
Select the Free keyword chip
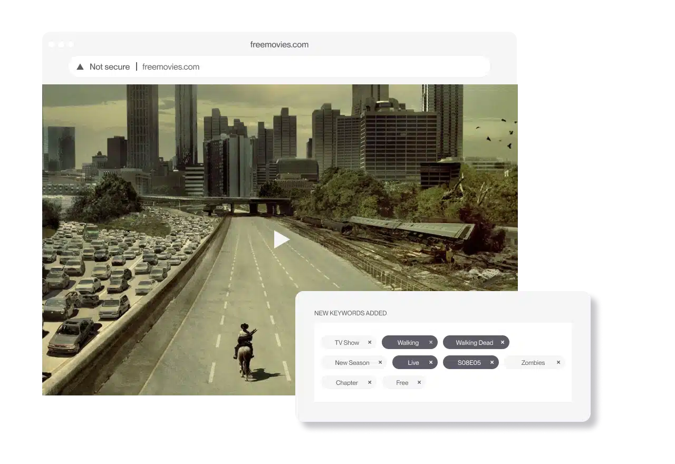(404, 383)
